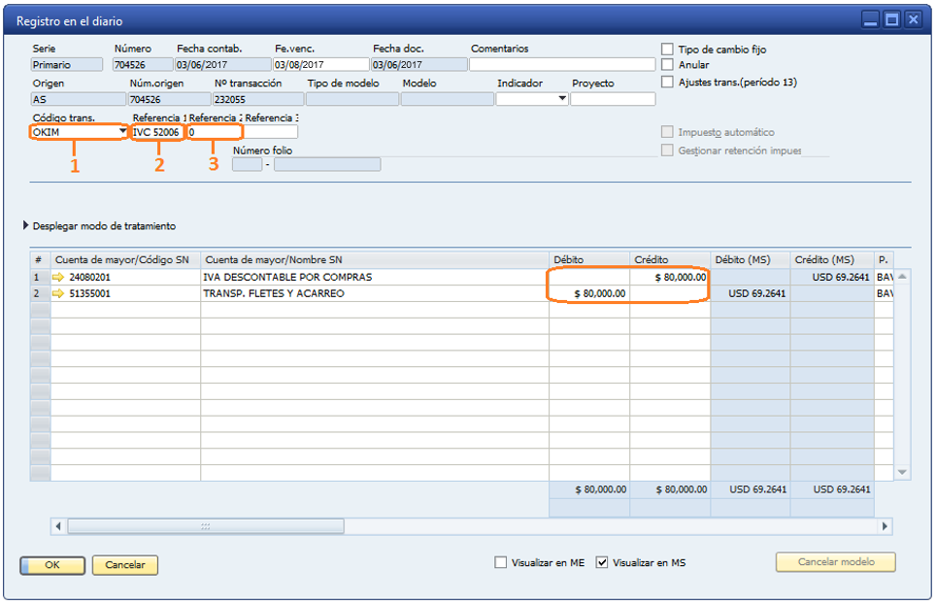
Task: Toggle Ajustes trans.(período 13) checkbox
Action: click(x=667, y=82)
